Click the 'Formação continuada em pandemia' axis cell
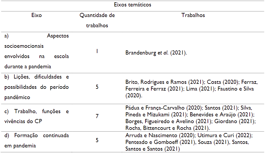The width and height of the screenshot is (265, 153). click(x=37, y=140)
